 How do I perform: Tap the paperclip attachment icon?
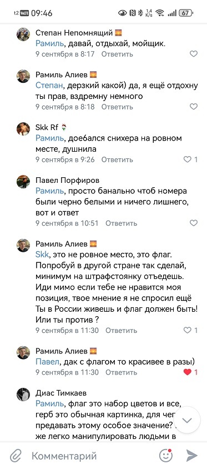tap(15, 456)
